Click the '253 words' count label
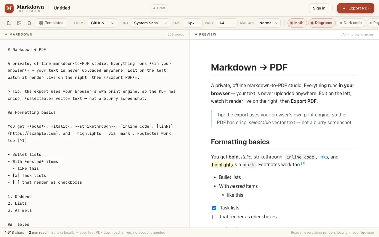This screenshot has height=237, width=379. [x=176, y=34]
